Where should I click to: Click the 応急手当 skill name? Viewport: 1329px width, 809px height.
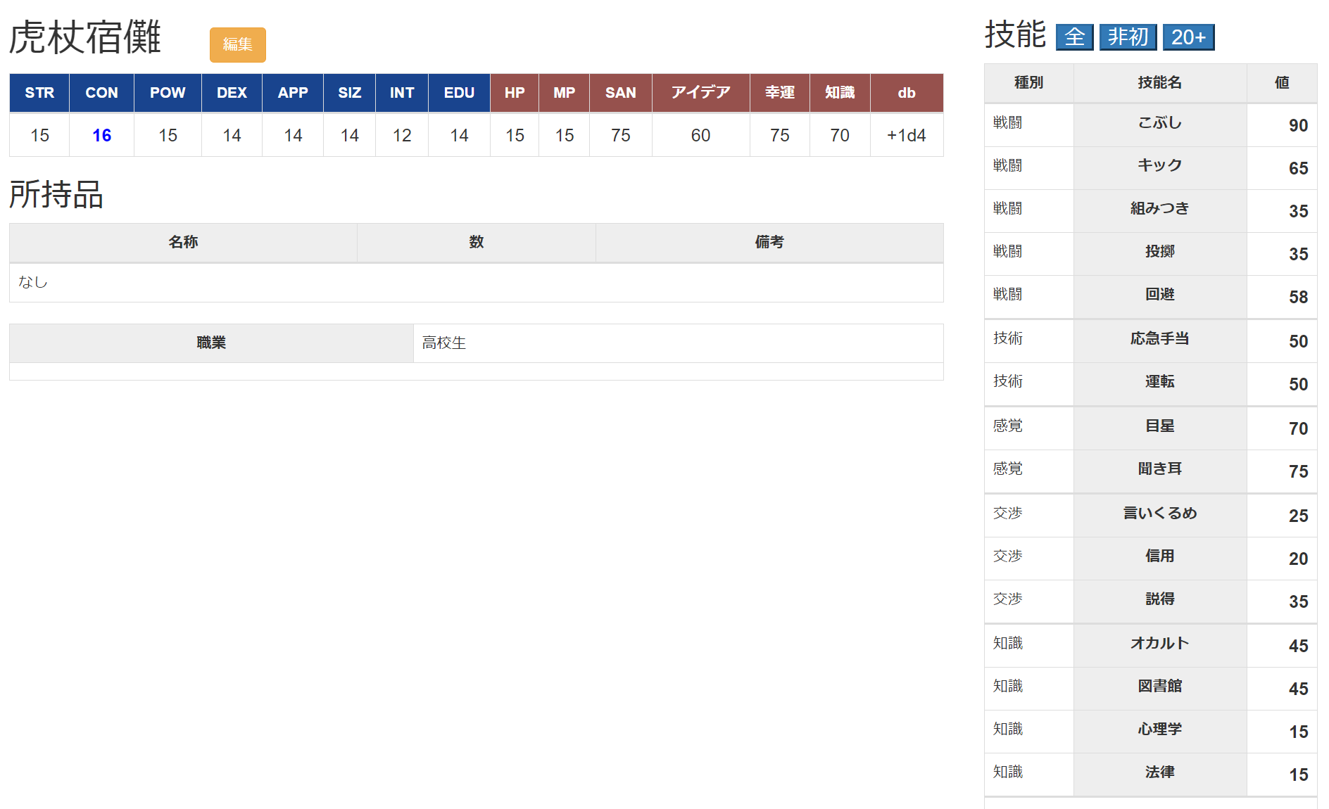point(1160,338)
